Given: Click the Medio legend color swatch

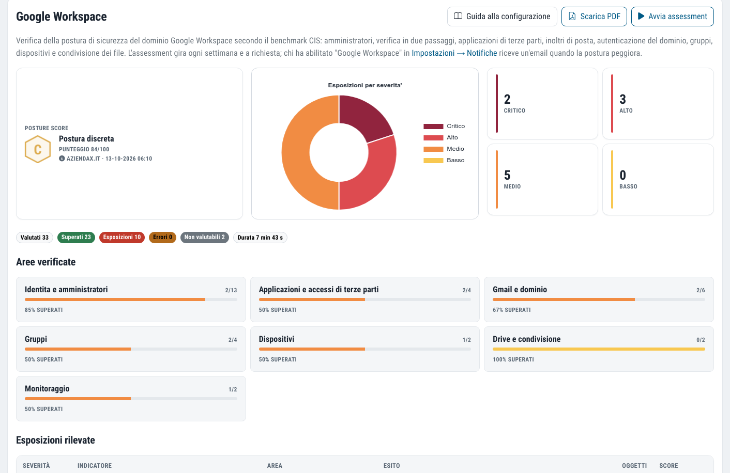Looking at the screenshot, I should click(x=433, y=149).
